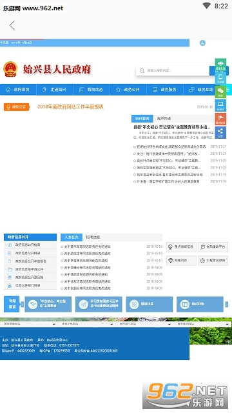Viewport: 232px width, 413px height.
Task: Open 政务公开 navigation item
Action: click(x=128, y=90)
